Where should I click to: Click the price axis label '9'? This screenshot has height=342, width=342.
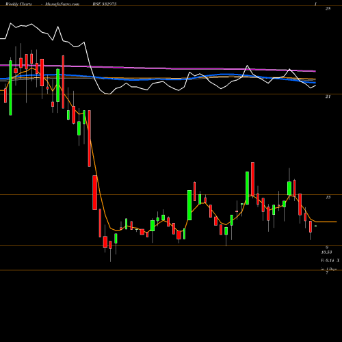point(327,248)
